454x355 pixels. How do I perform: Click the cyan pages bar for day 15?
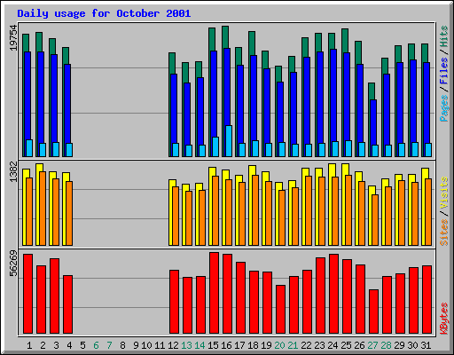click(x=215, y=146)
